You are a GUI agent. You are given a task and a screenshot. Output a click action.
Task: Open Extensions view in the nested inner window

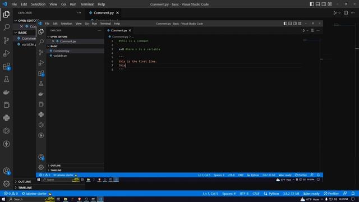click(41, 74)
